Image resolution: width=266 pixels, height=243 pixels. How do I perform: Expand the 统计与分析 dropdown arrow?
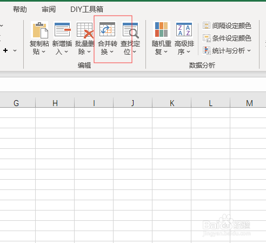[x=249, y=51]
